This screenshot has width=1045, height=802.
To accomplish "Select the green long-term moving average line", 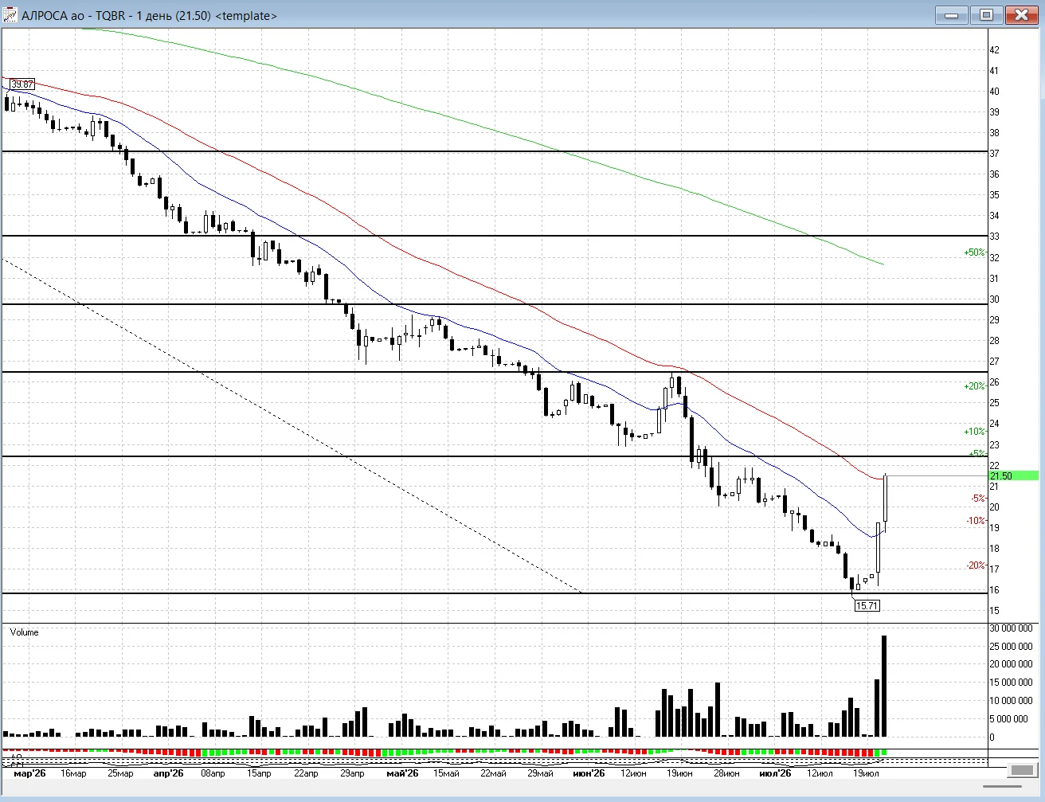I will click(x=478, y=127).
